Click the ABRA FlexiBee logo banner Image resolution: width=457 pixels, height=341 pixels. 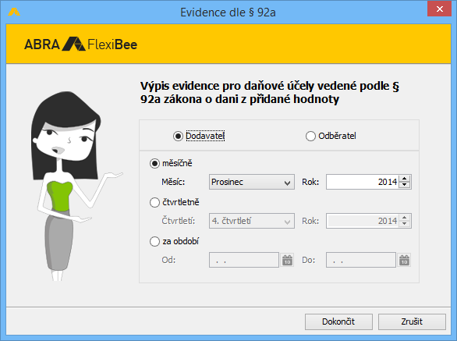[x=81, y=44]
